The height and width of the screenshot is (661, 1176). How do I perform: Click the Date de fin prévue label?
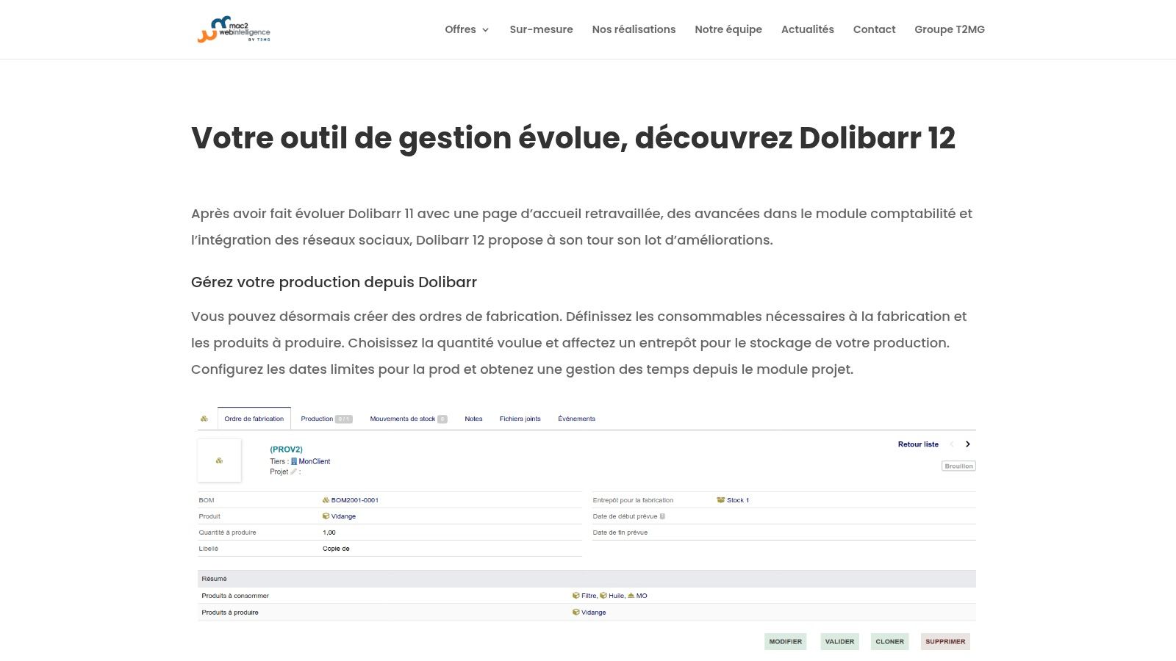(x=620, y=532)
